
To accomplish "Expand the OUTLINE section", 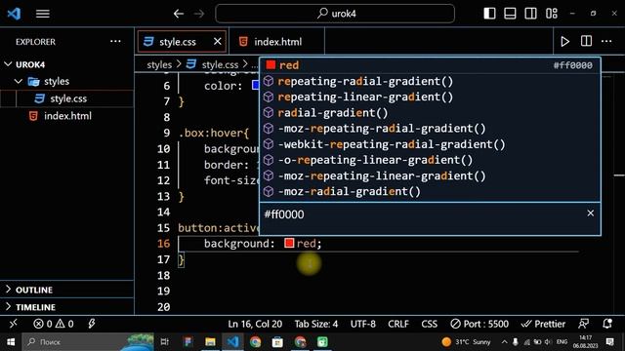I will 67,290.
